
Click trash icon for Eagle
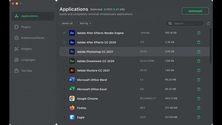pyautogui.click(x=199, y=117)
